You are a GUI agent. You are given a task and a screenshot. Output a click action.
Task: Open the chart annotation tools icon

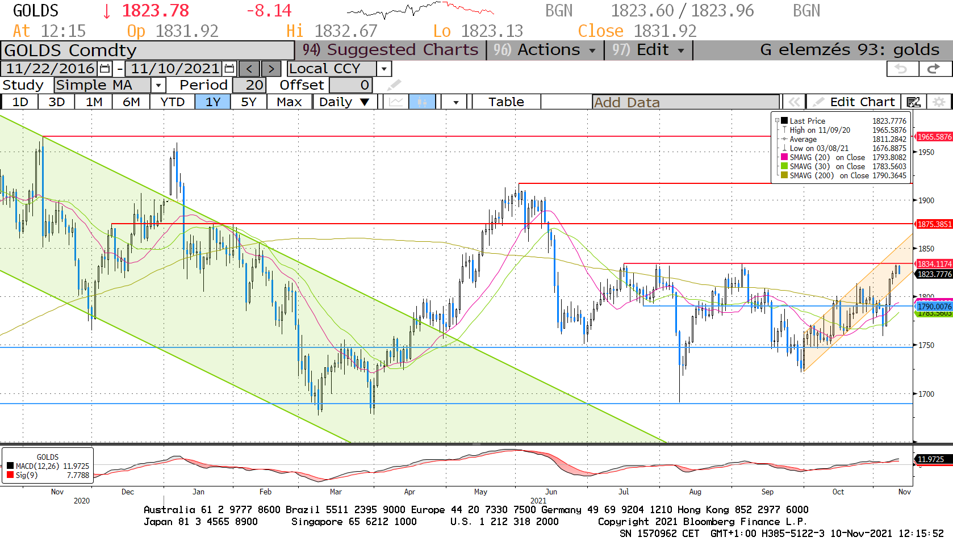pos(913,102)
